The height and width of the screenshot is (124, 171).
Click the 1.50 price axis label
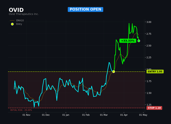(x=149, y=93)
